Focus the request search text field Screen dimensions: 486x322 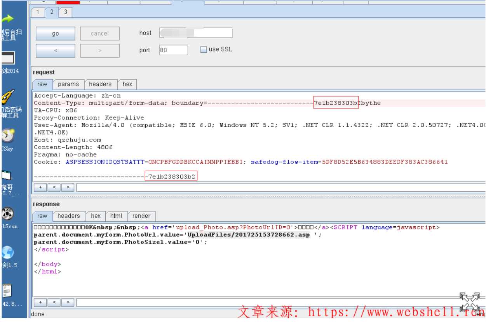tap(281, 188)
